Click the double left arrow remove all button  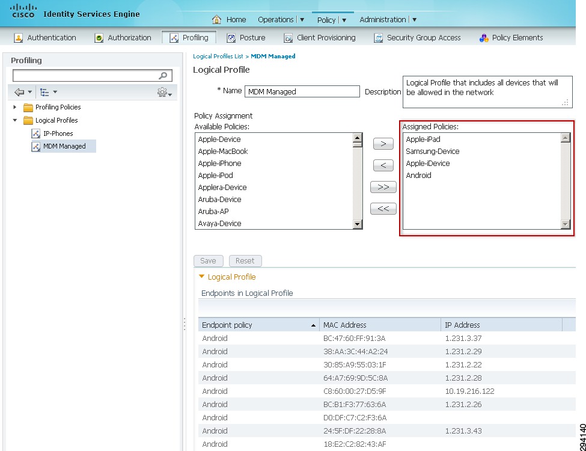point(383,209)
